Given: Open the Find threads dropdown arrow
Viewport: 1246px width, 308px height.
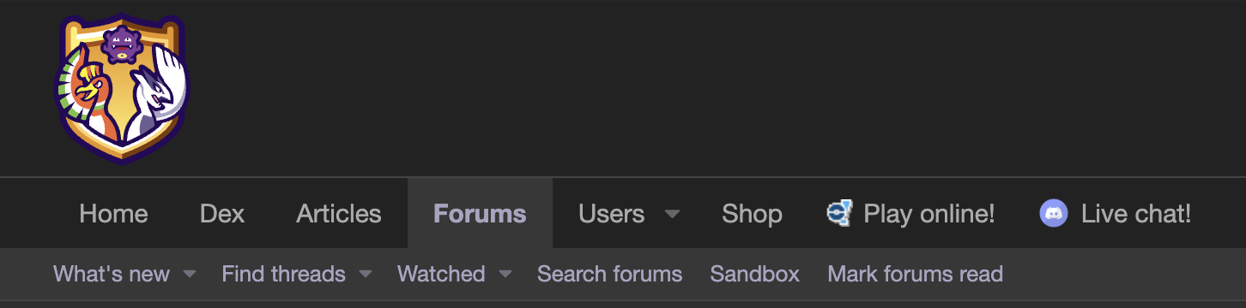Looking at the screenshot, I should [366, 274].
